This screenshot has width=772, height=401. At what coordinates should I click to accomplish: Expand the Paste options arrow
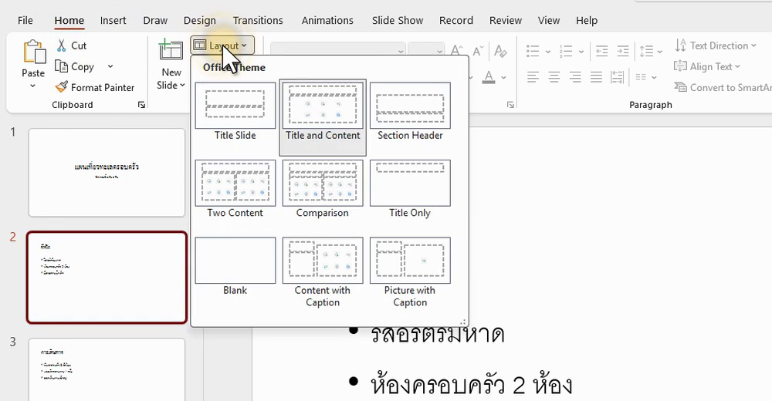(x=32, y=86)
